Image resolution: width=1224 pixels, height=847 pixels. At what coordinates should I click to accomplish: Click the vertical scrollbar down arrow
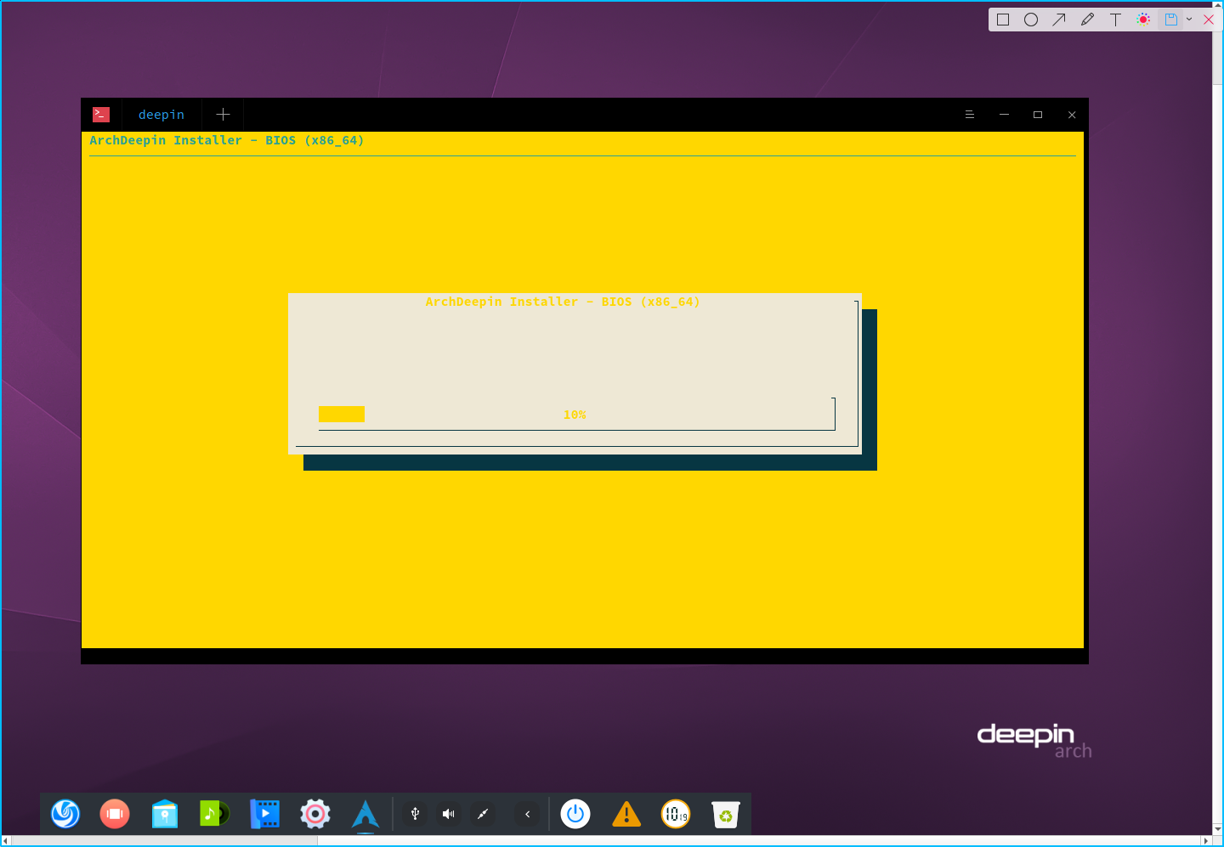1218,829
